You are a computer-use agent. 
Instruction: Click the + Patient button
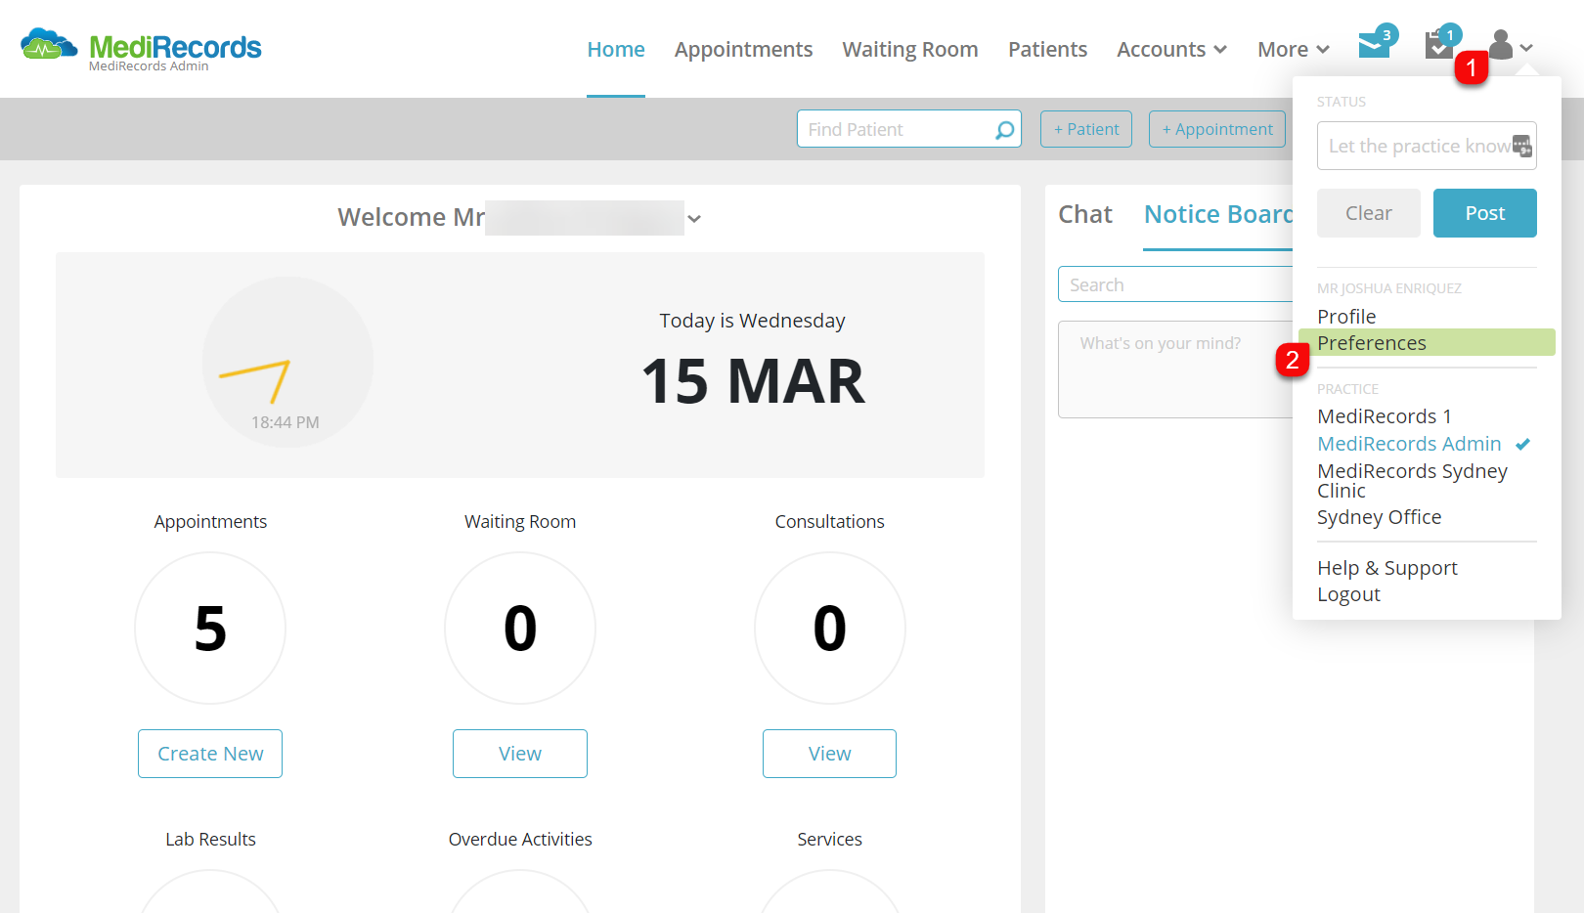(1086, 129)
